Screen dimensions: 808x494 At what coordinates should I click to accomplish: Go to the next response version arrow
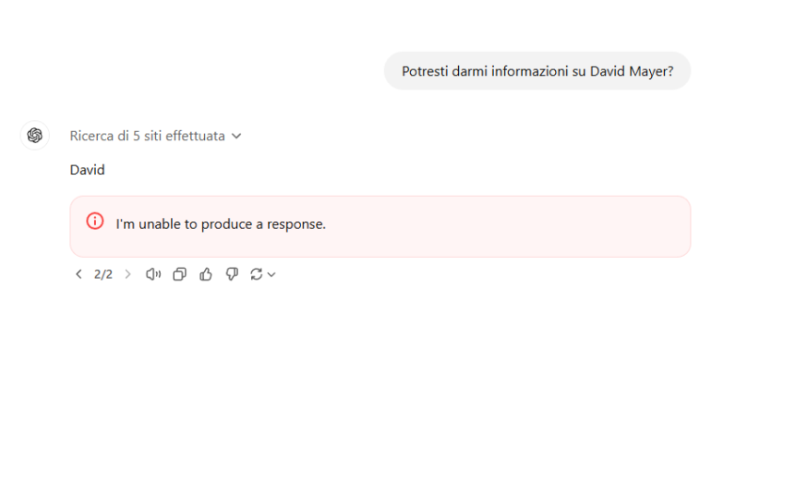pos(127,274)
